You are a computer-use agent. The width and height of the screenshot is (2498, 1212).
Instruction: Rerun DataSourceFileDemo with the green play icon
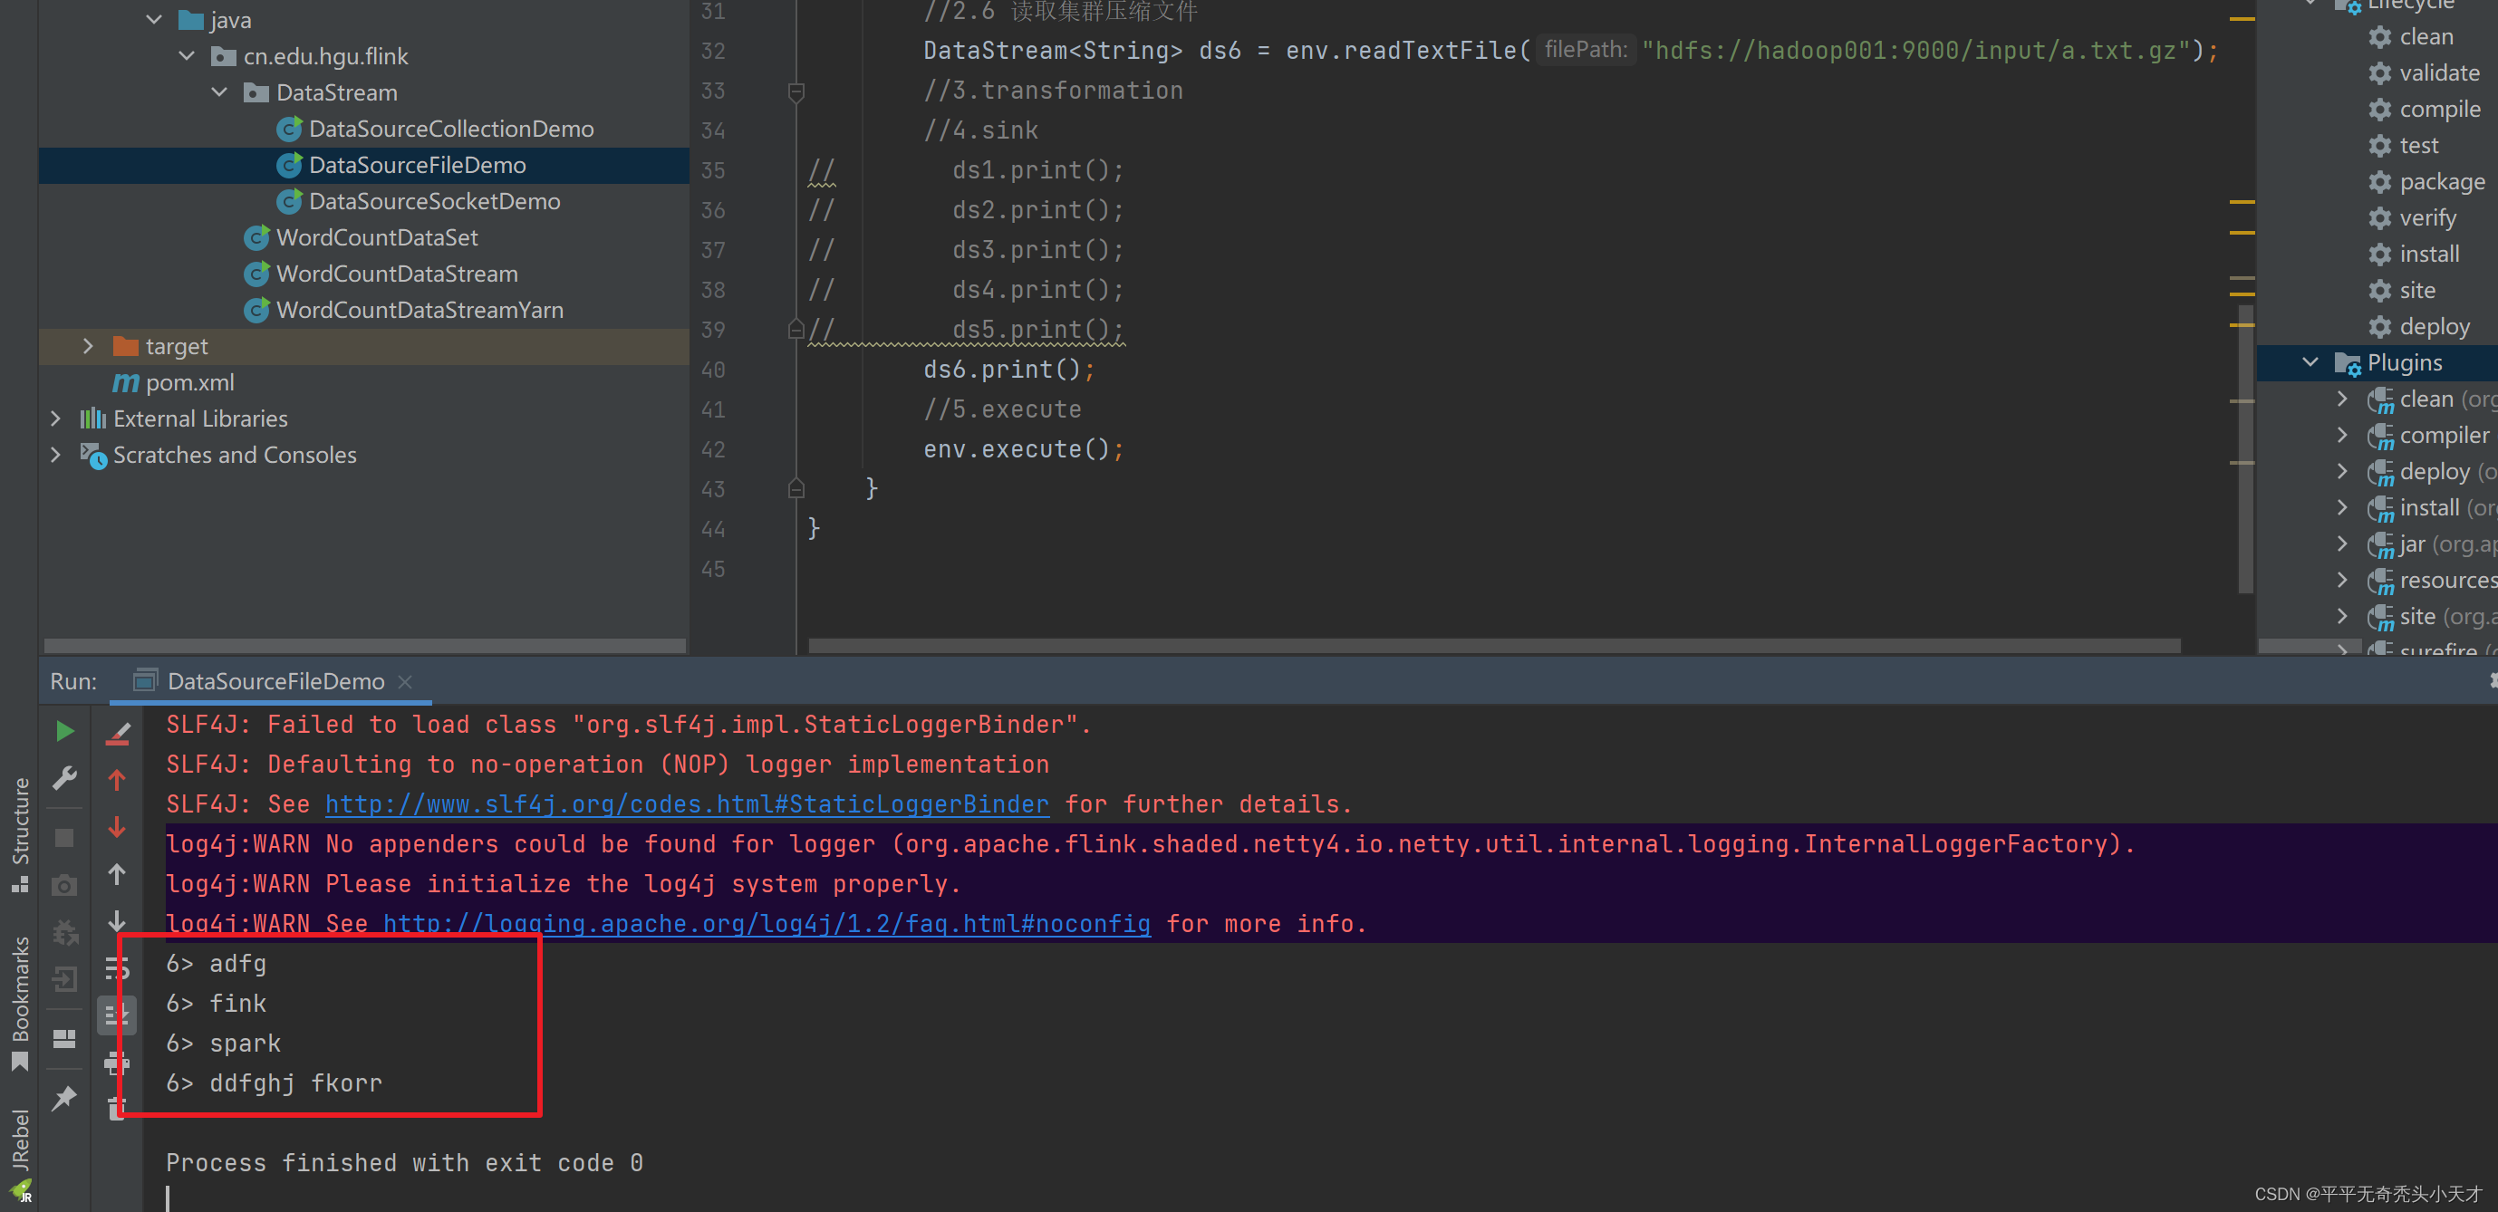64,730
